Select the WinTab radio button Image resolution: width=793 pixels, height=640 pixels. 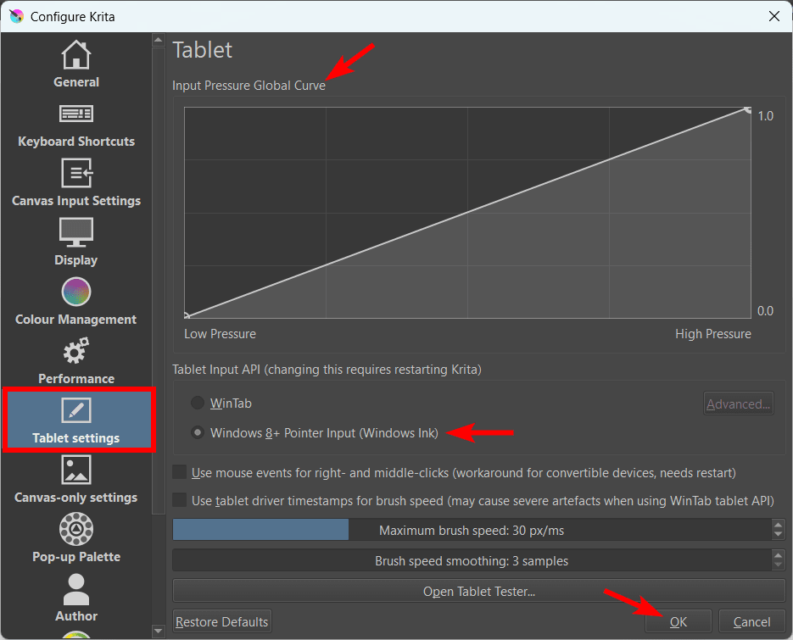click(x=198, y=403)
